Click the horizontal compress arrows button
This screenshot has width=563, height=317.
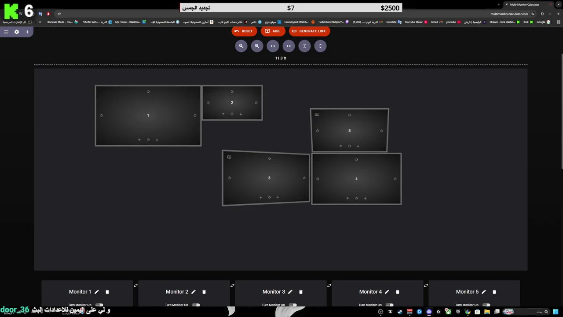273,46
